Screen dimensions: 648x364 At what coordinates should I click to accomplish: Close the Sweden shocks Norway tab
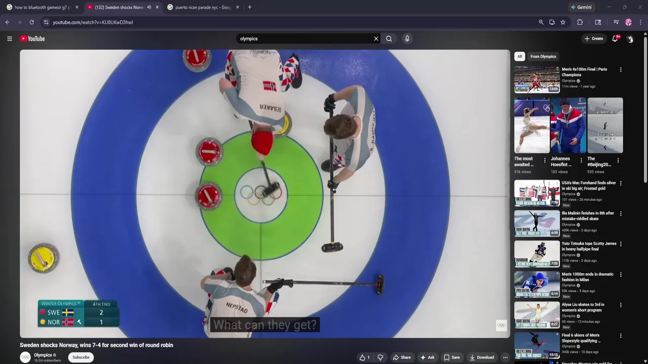(157, 7)
